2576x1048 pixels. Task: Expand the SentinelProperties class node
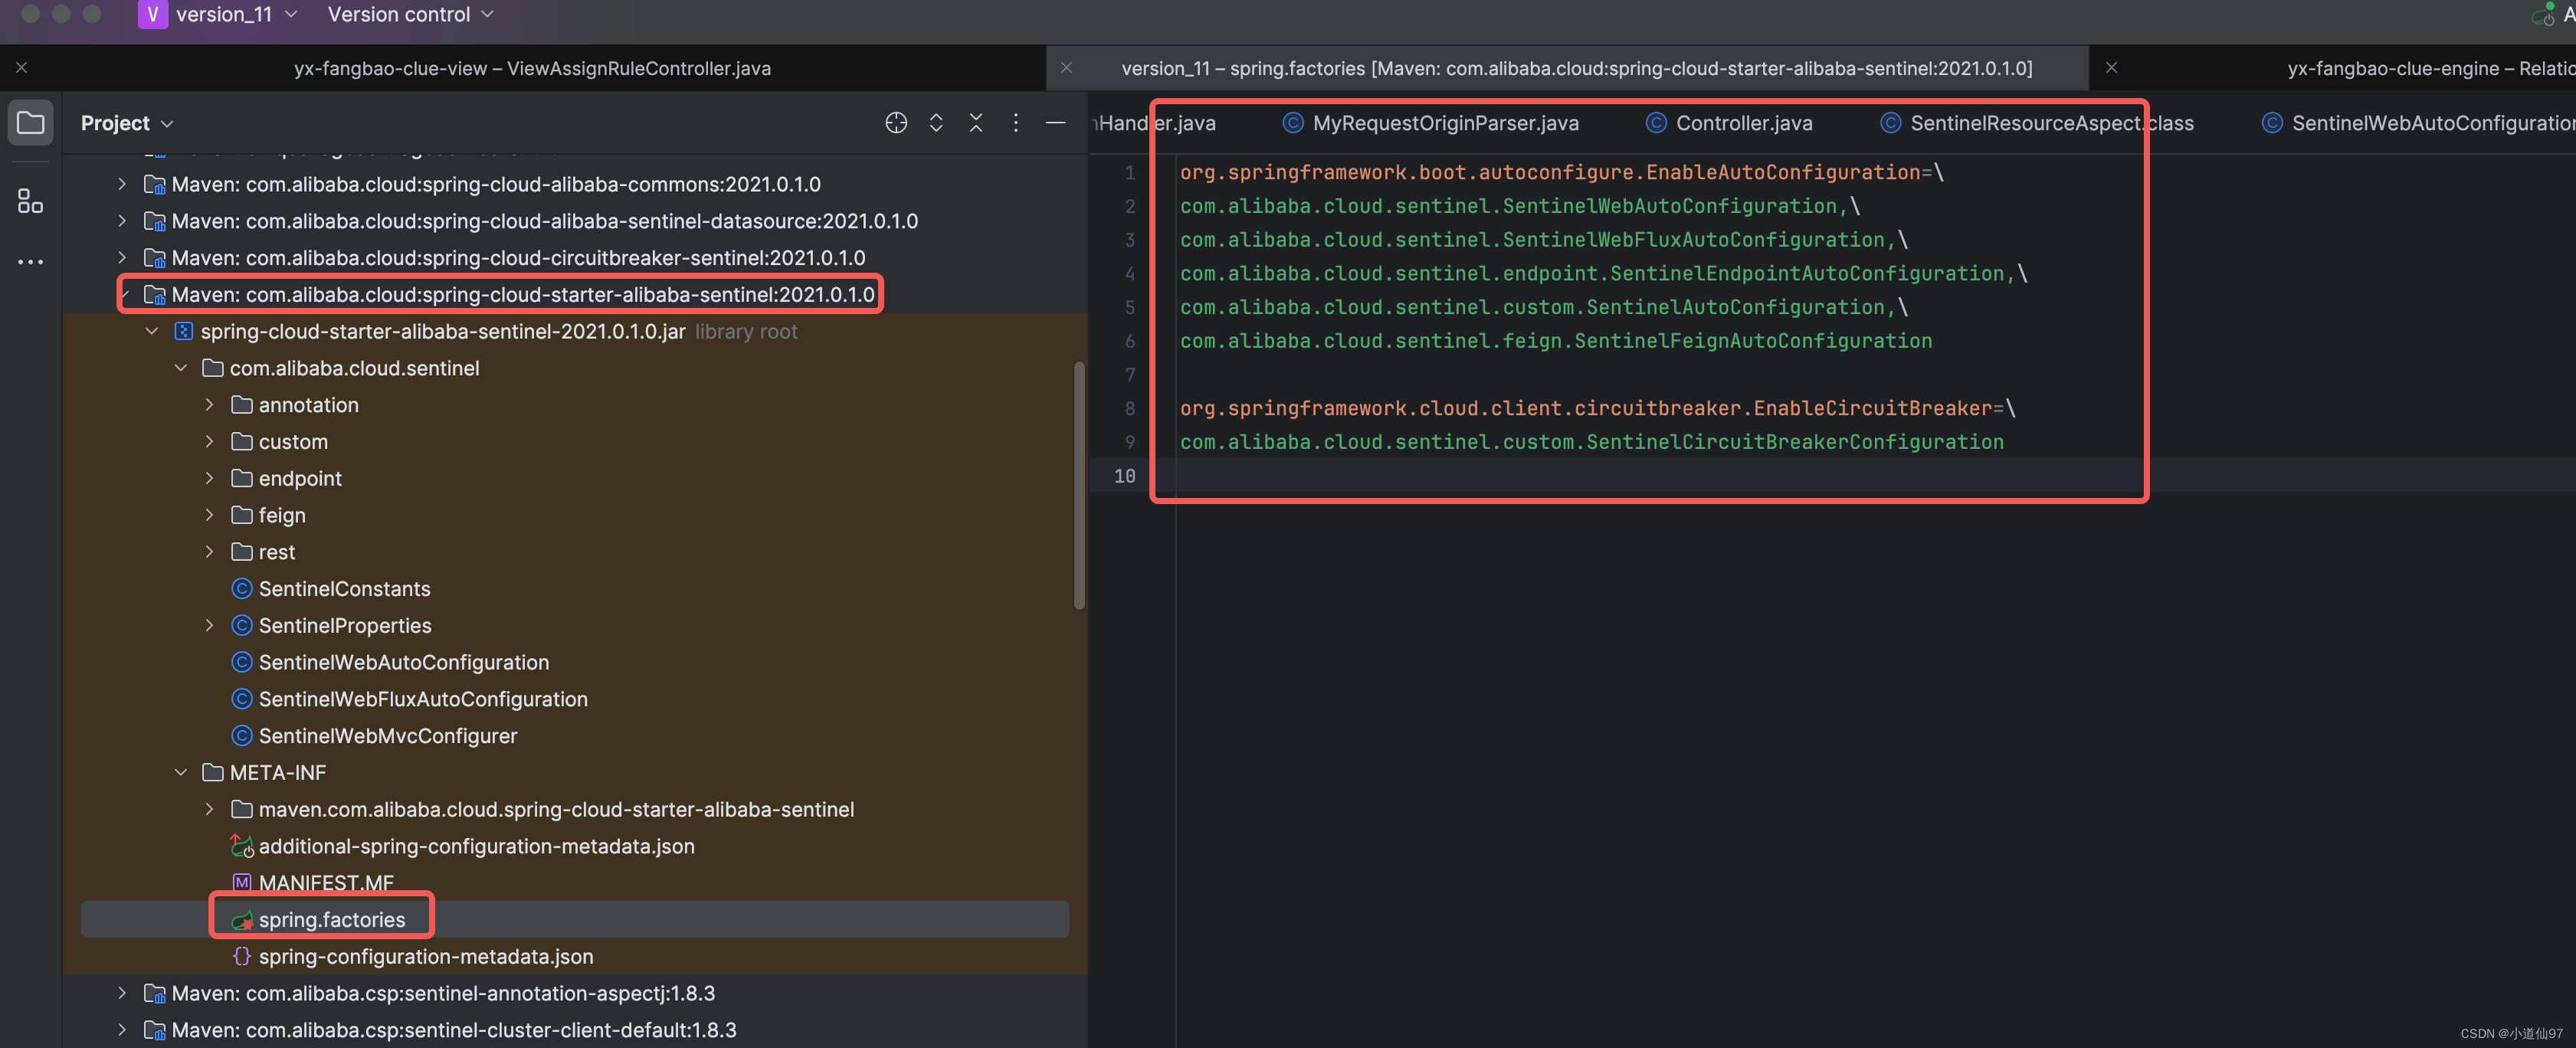(x=209, y=625)
